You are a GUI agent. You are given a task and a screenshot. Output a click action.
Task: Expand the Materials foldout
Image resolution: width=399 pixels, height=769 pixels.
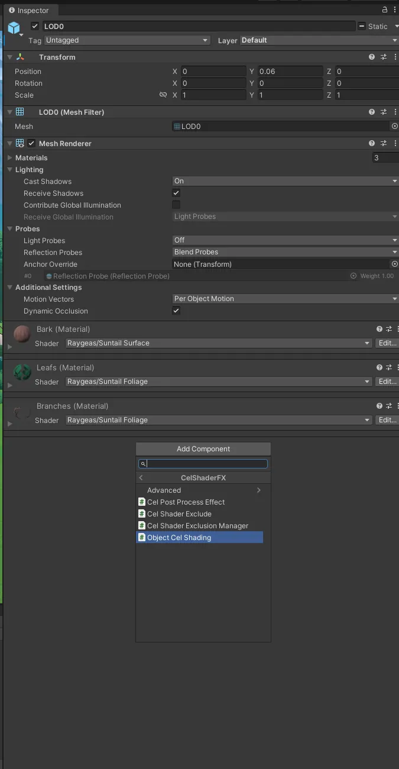click(9, 157)
